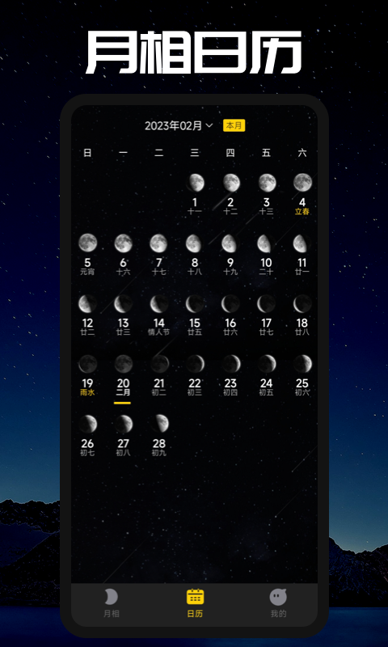Tap the moon icon for February 1
Image resolution: width=388 pixels, height=647 pixels.
click(195, 183)
